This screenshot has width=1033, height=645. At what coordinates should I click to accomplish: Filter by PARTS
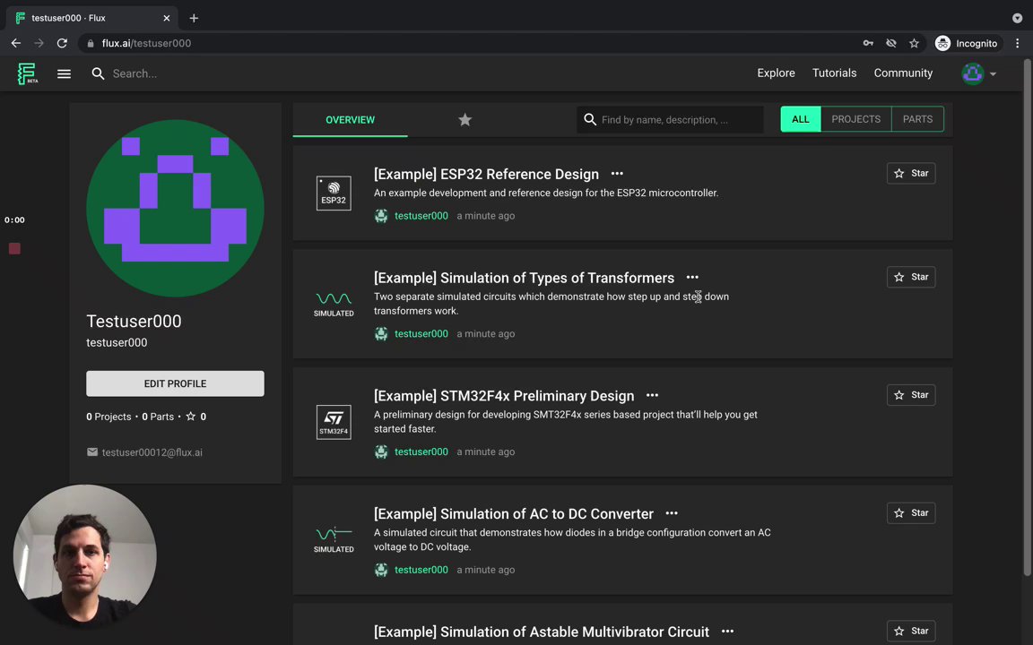[x=917, y=119]
